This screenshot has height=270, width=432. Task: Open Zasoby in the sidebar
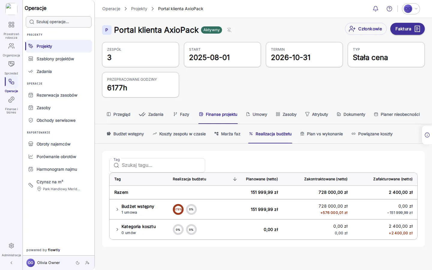(59, 108)
